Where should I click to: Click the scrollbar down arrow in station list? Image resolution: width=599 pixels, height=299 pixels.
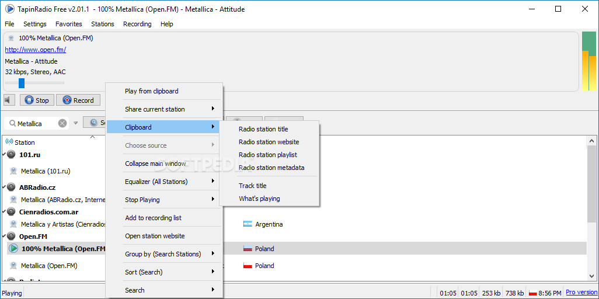click(x=591, y=275)
